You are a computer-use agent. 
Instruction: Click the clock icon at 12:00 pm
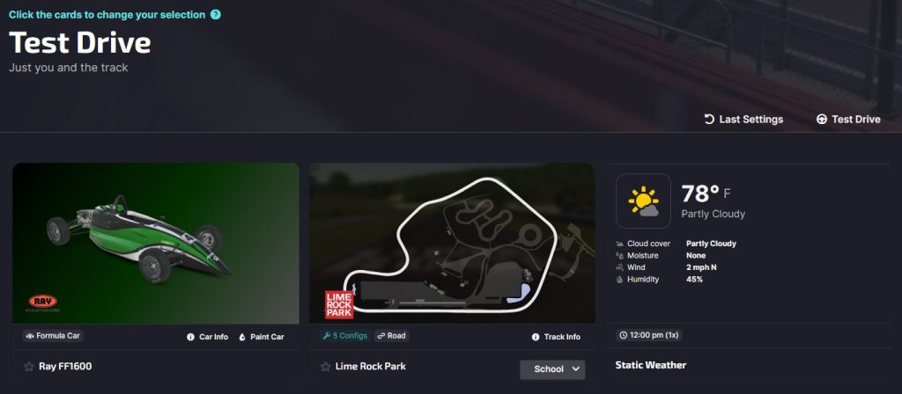coord(624,335)
